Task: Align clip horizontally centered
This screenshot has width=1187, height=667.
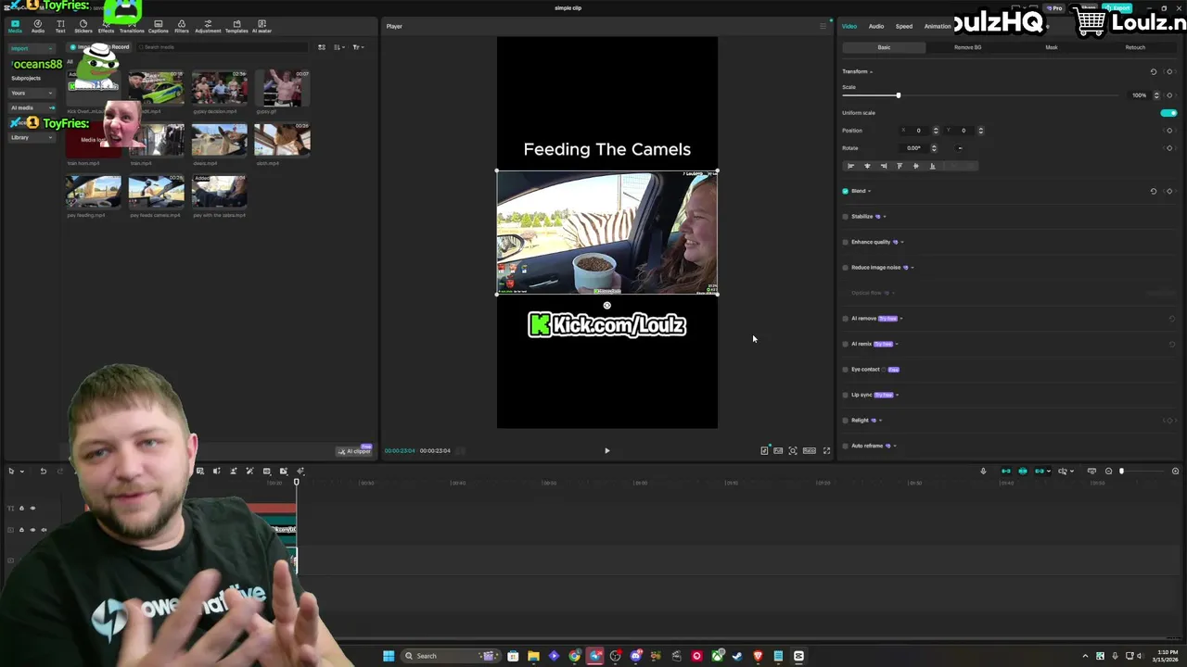Action: coord(867,166)
